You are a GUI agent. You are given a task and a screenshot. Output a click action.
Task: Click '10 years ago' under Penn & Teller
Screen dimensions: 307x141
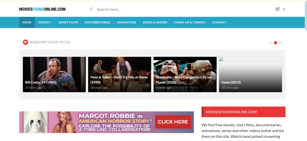click(99, 88)
